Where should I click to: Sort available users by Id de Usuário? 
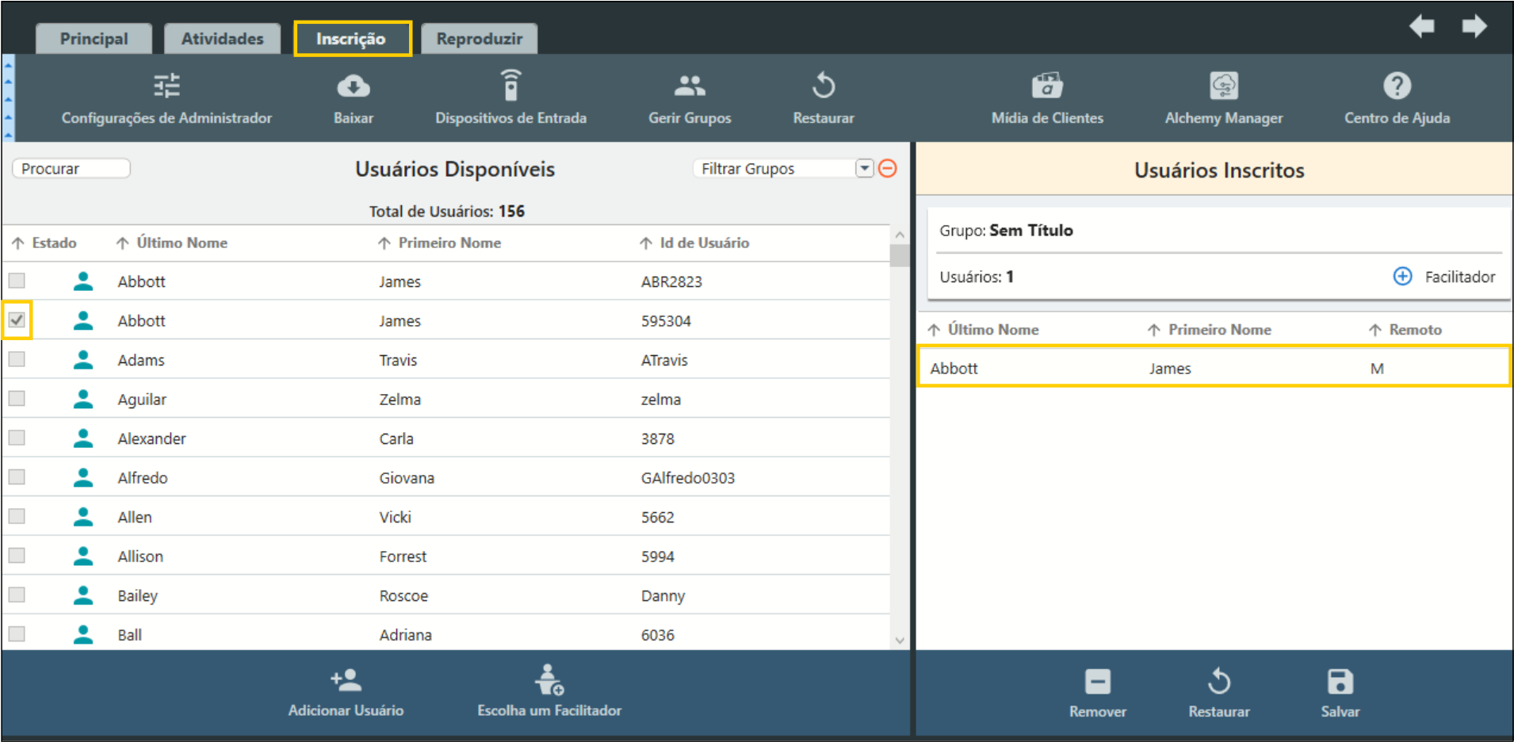tap(704, 243)
